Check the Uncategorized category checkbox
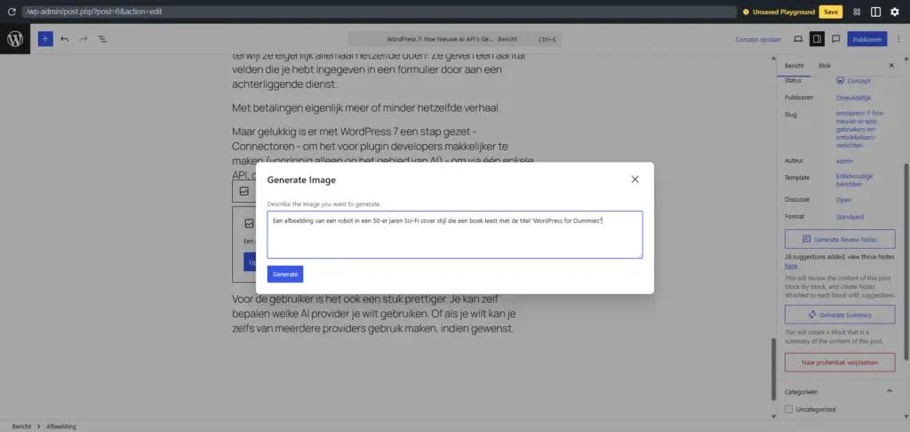Image resolution: width=910 pixels, height=432 pixels. [788, 410]
